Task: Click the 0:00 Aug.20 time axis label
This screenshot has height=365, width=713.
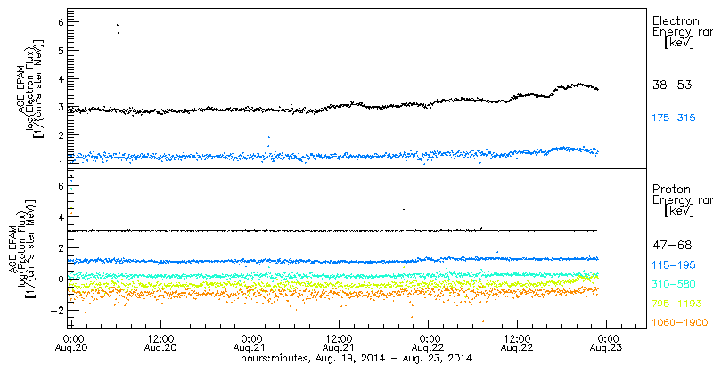Action: (73, 343)
